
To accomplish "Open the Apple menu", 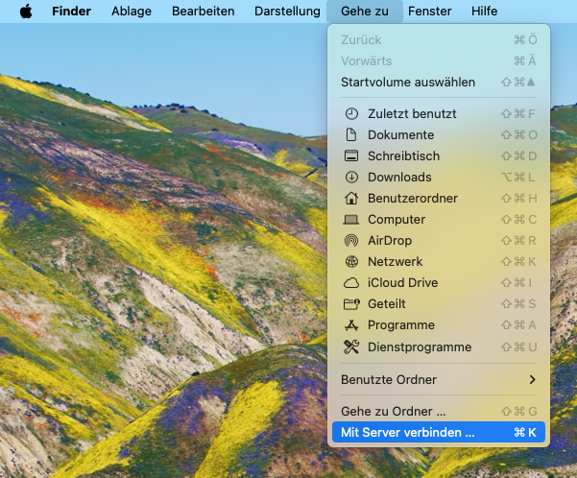I will click(26, 12).
